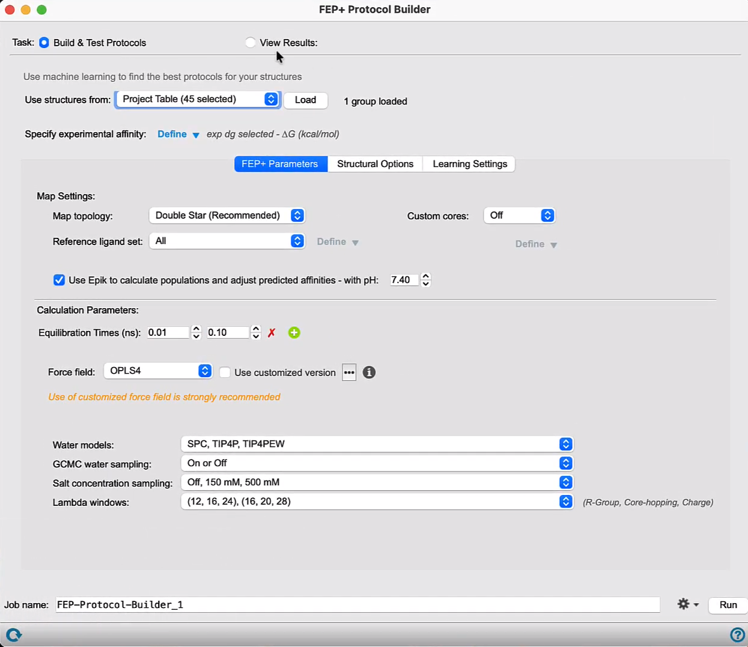
Task: Expand Define menu beside Reference ligand set
Action: click(338, 242)
